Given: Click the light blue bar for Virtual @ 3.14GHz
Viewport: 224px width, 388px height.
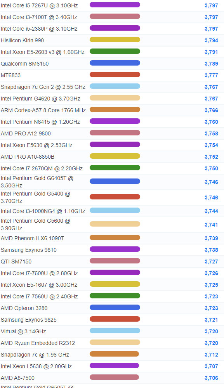Looking at the screenshot, I should [x=115, y=331].
